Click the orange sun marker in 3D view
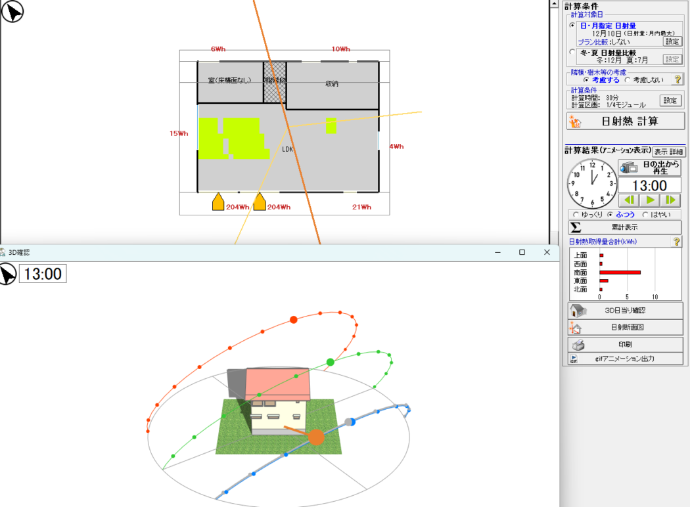The width and height of the screenshot is (690, 507). pyautogui.click(x=316, y=437)
